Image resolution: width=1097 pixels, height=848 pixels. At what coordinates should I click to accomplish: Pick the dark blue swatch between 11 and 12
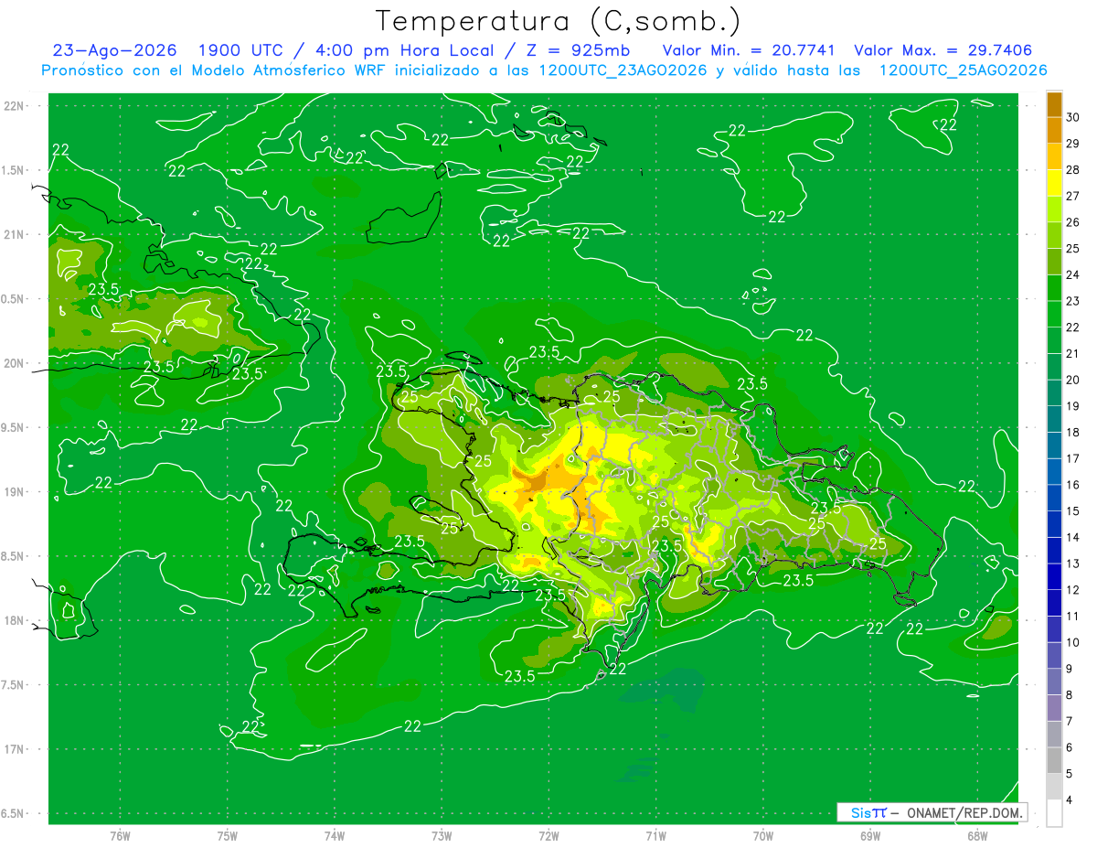pos(1054,603)
